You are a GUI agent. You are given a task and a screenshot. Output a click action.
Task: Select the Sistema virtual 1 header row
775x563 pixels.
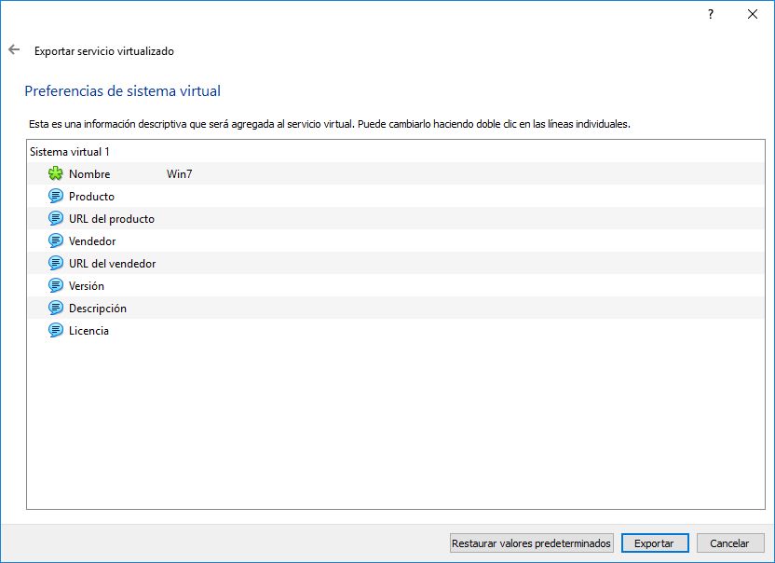click(x=70, y=151)
